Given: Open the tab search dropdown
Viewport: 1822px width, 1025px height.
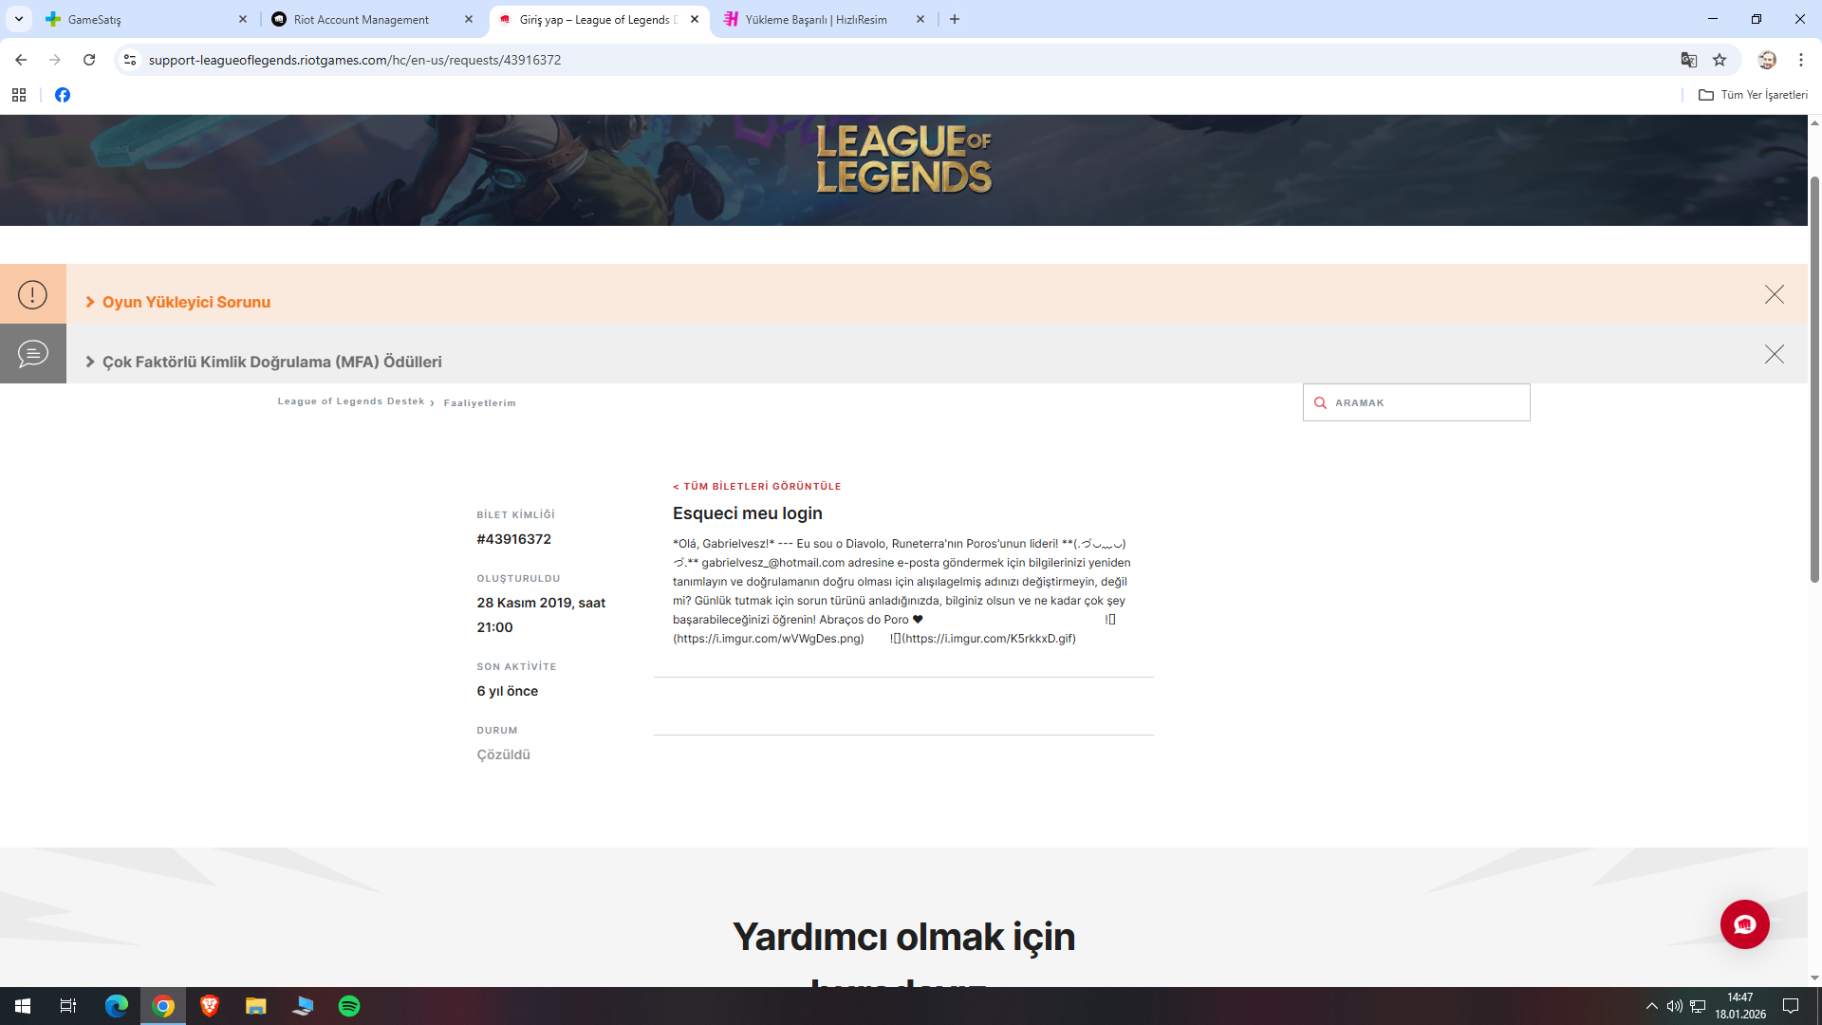Looking at the screenshot, I should pos(19,19).
